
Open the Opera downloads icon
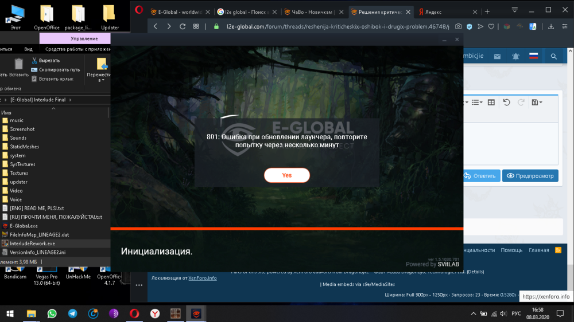tap(550, 26)
